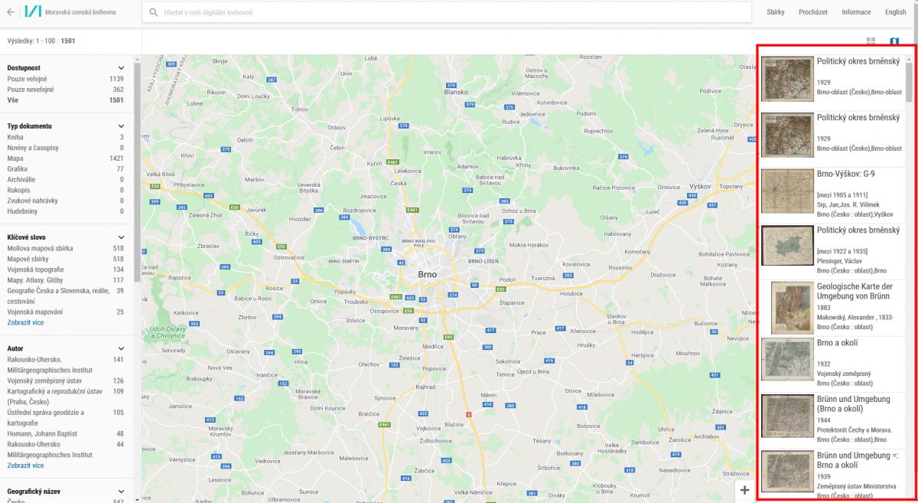The height and width of the screenshot is (503, 918).
Task: Open the Procházet menu item
Action: tap(813, 12)
